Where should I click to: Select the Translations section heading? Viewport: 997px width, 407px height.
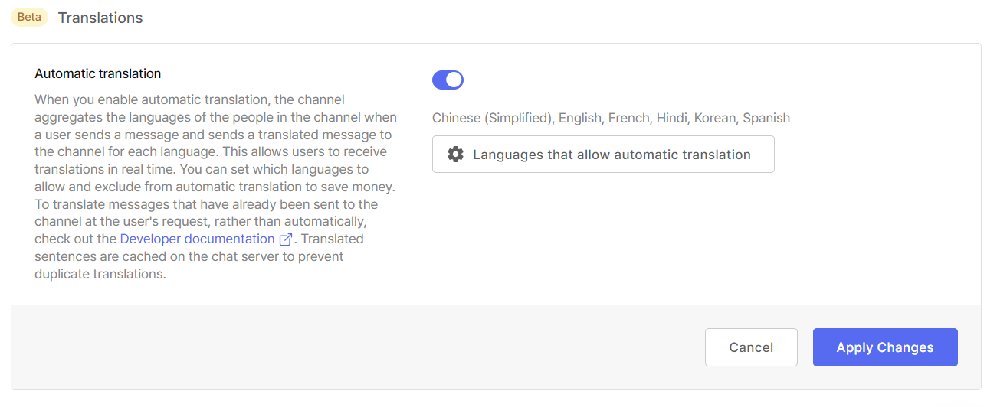point(100,18)
